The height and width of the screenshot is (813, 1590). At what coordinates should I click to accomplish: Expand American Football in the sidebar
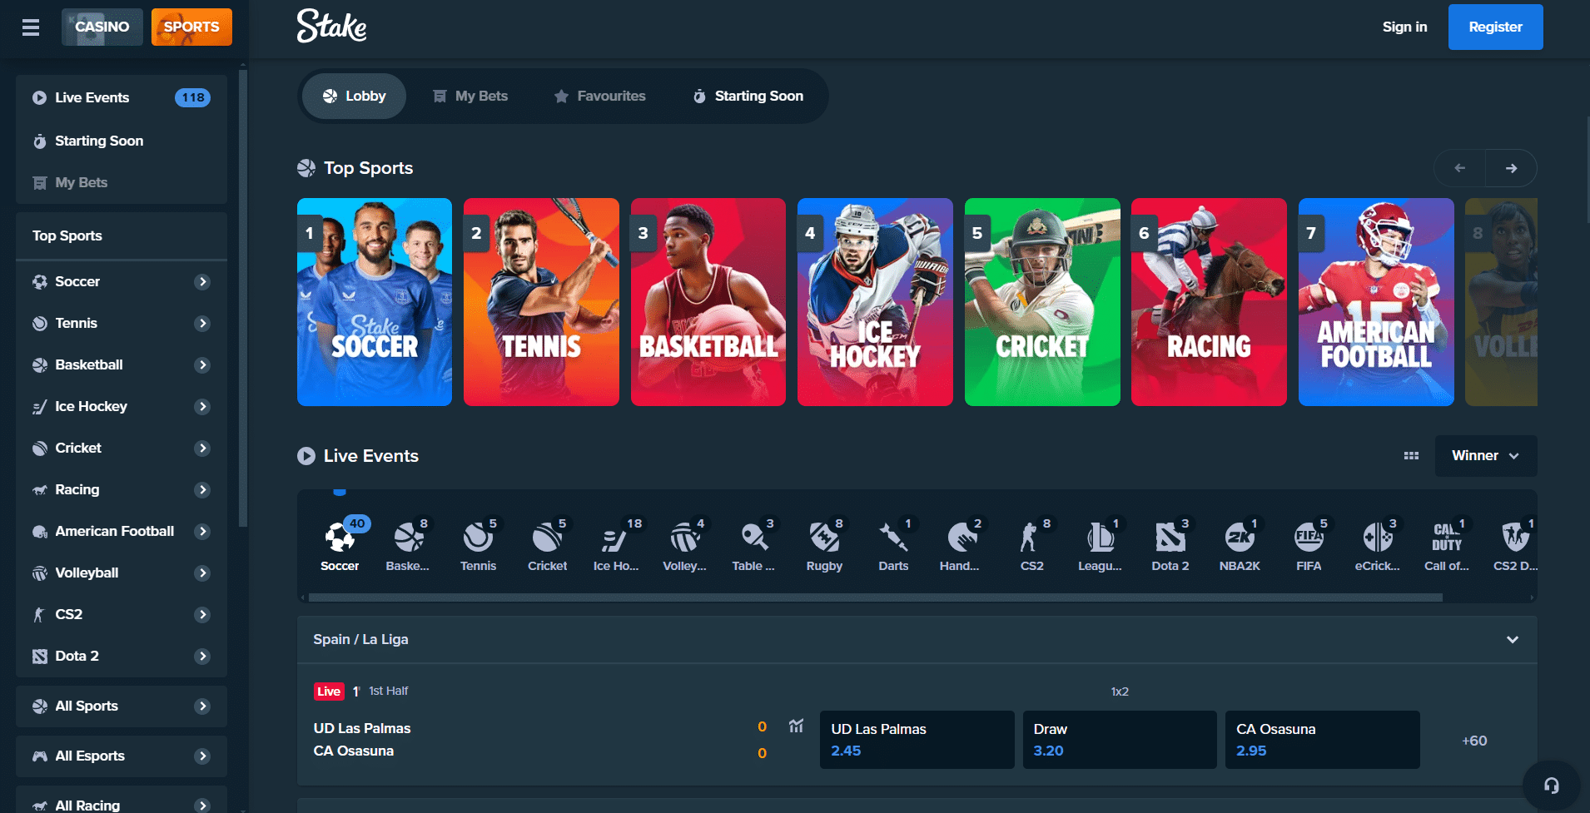click(x=202, y=532)
